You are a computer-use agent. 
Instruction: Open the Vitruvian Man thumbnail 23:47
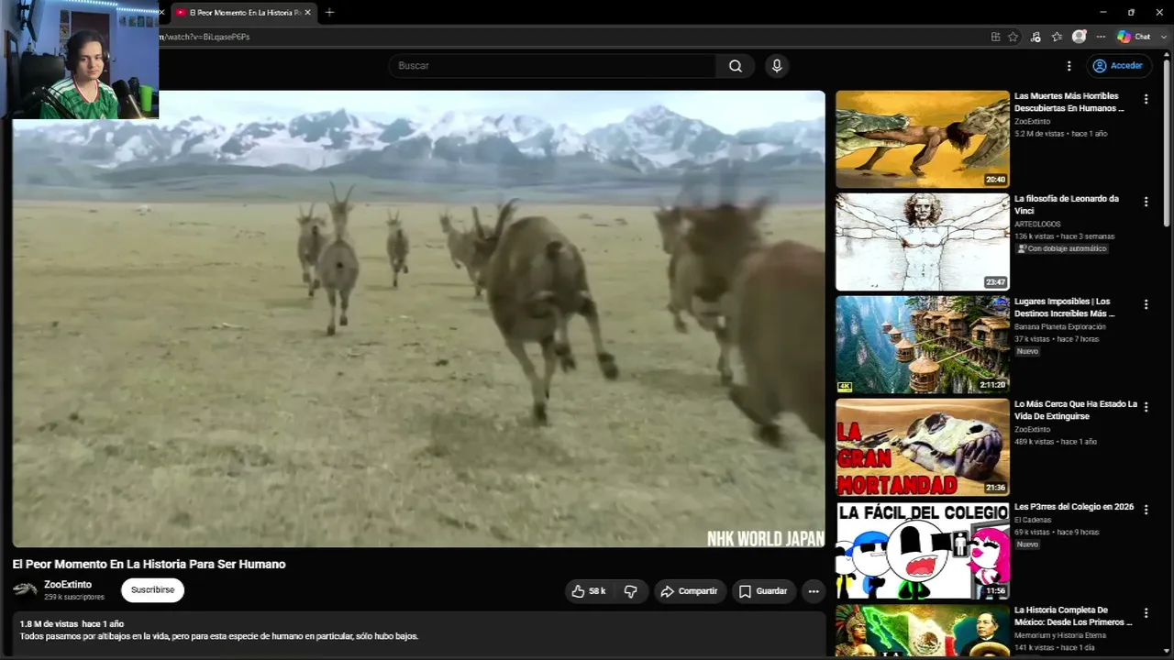[x=922, y=242]
